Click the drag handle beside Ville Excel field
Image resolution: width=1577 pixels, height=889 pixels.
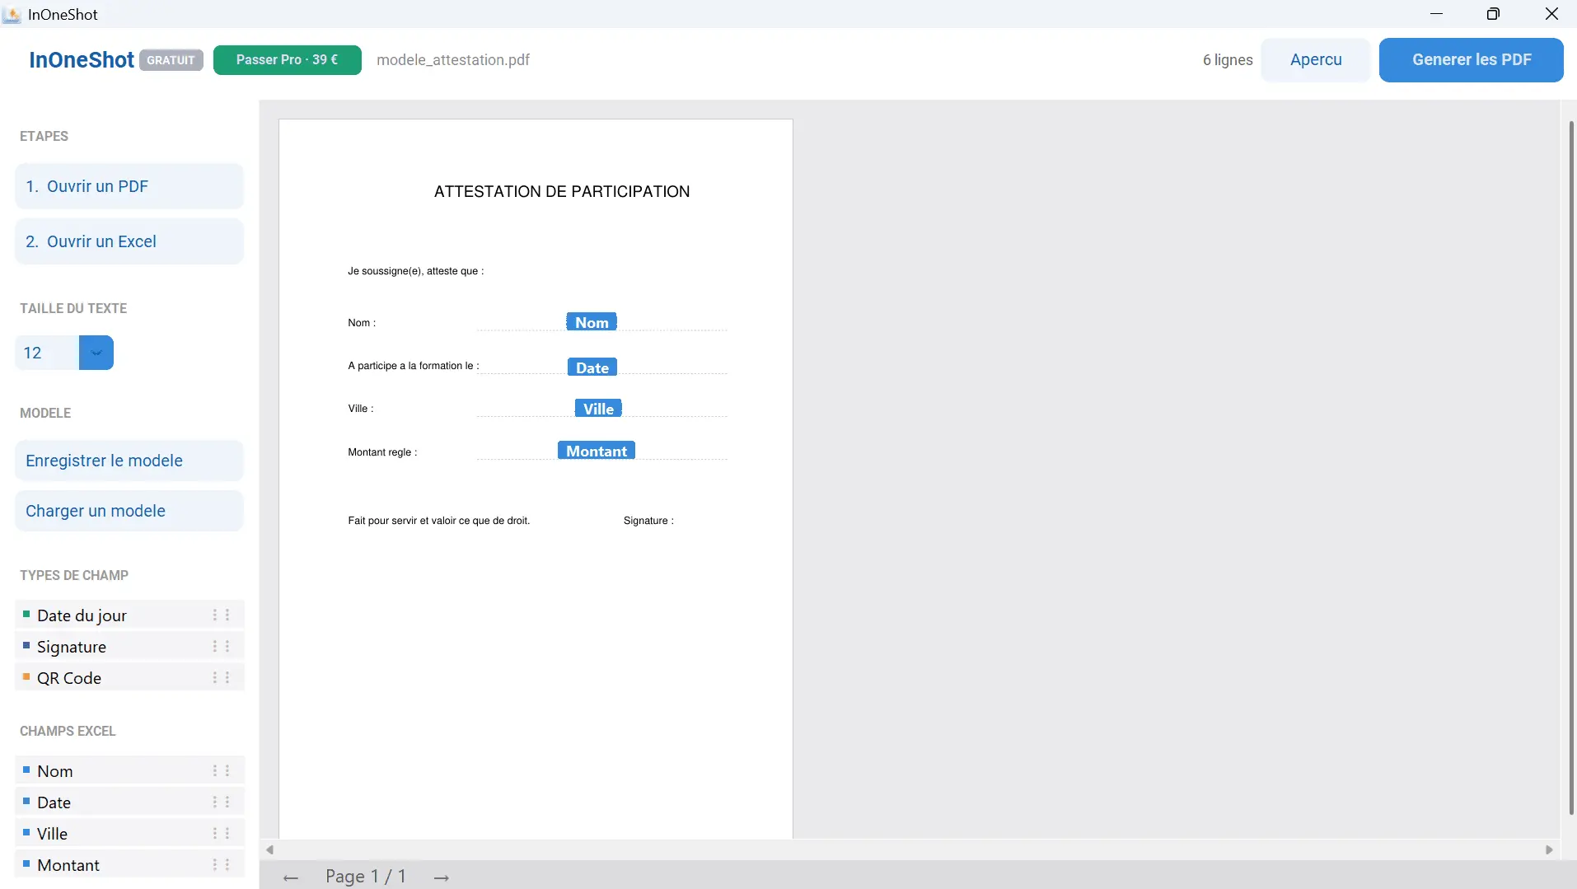click(x=221, y=834)
